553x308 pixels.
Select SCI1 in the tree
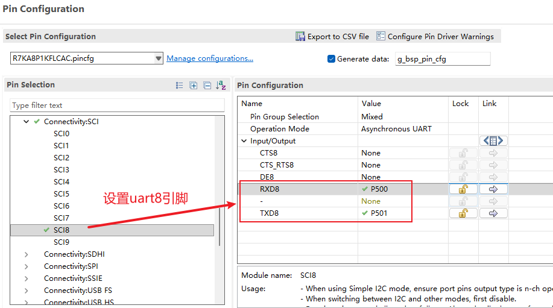(62, 145)
